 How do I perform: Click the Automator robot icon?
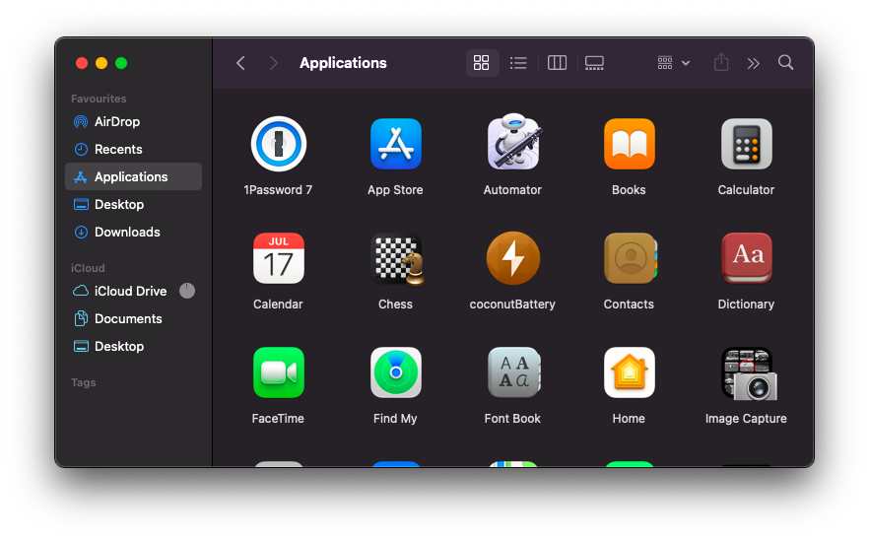click(513, 142)
